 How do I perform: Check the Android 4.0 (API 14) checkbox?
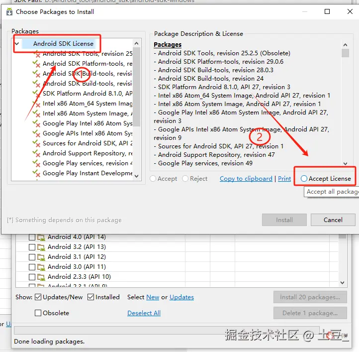pos(32,237)
